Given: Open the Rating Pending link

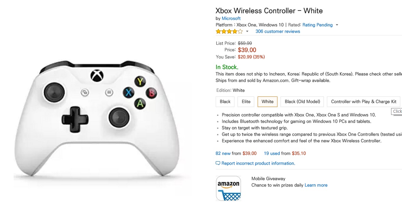Looking at the screenshot, I should [317, 25].
